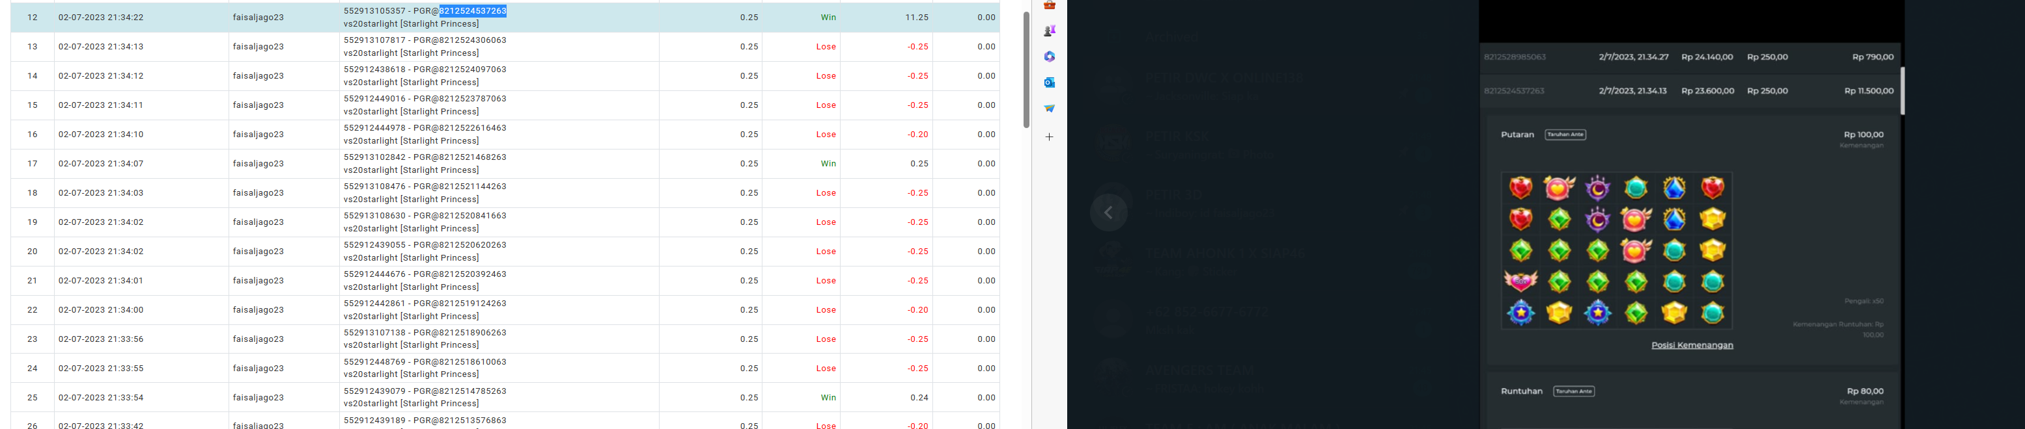Click the Taruhan Ante badge beside Runtuhan
Image resolution: width=2025 pixels, height=429 pixels.
coord(1574,391)
